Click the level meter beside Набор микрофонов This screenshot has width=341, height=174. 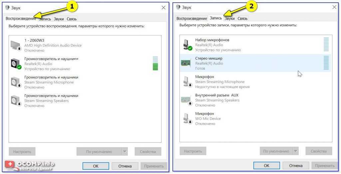click(326, 44)
